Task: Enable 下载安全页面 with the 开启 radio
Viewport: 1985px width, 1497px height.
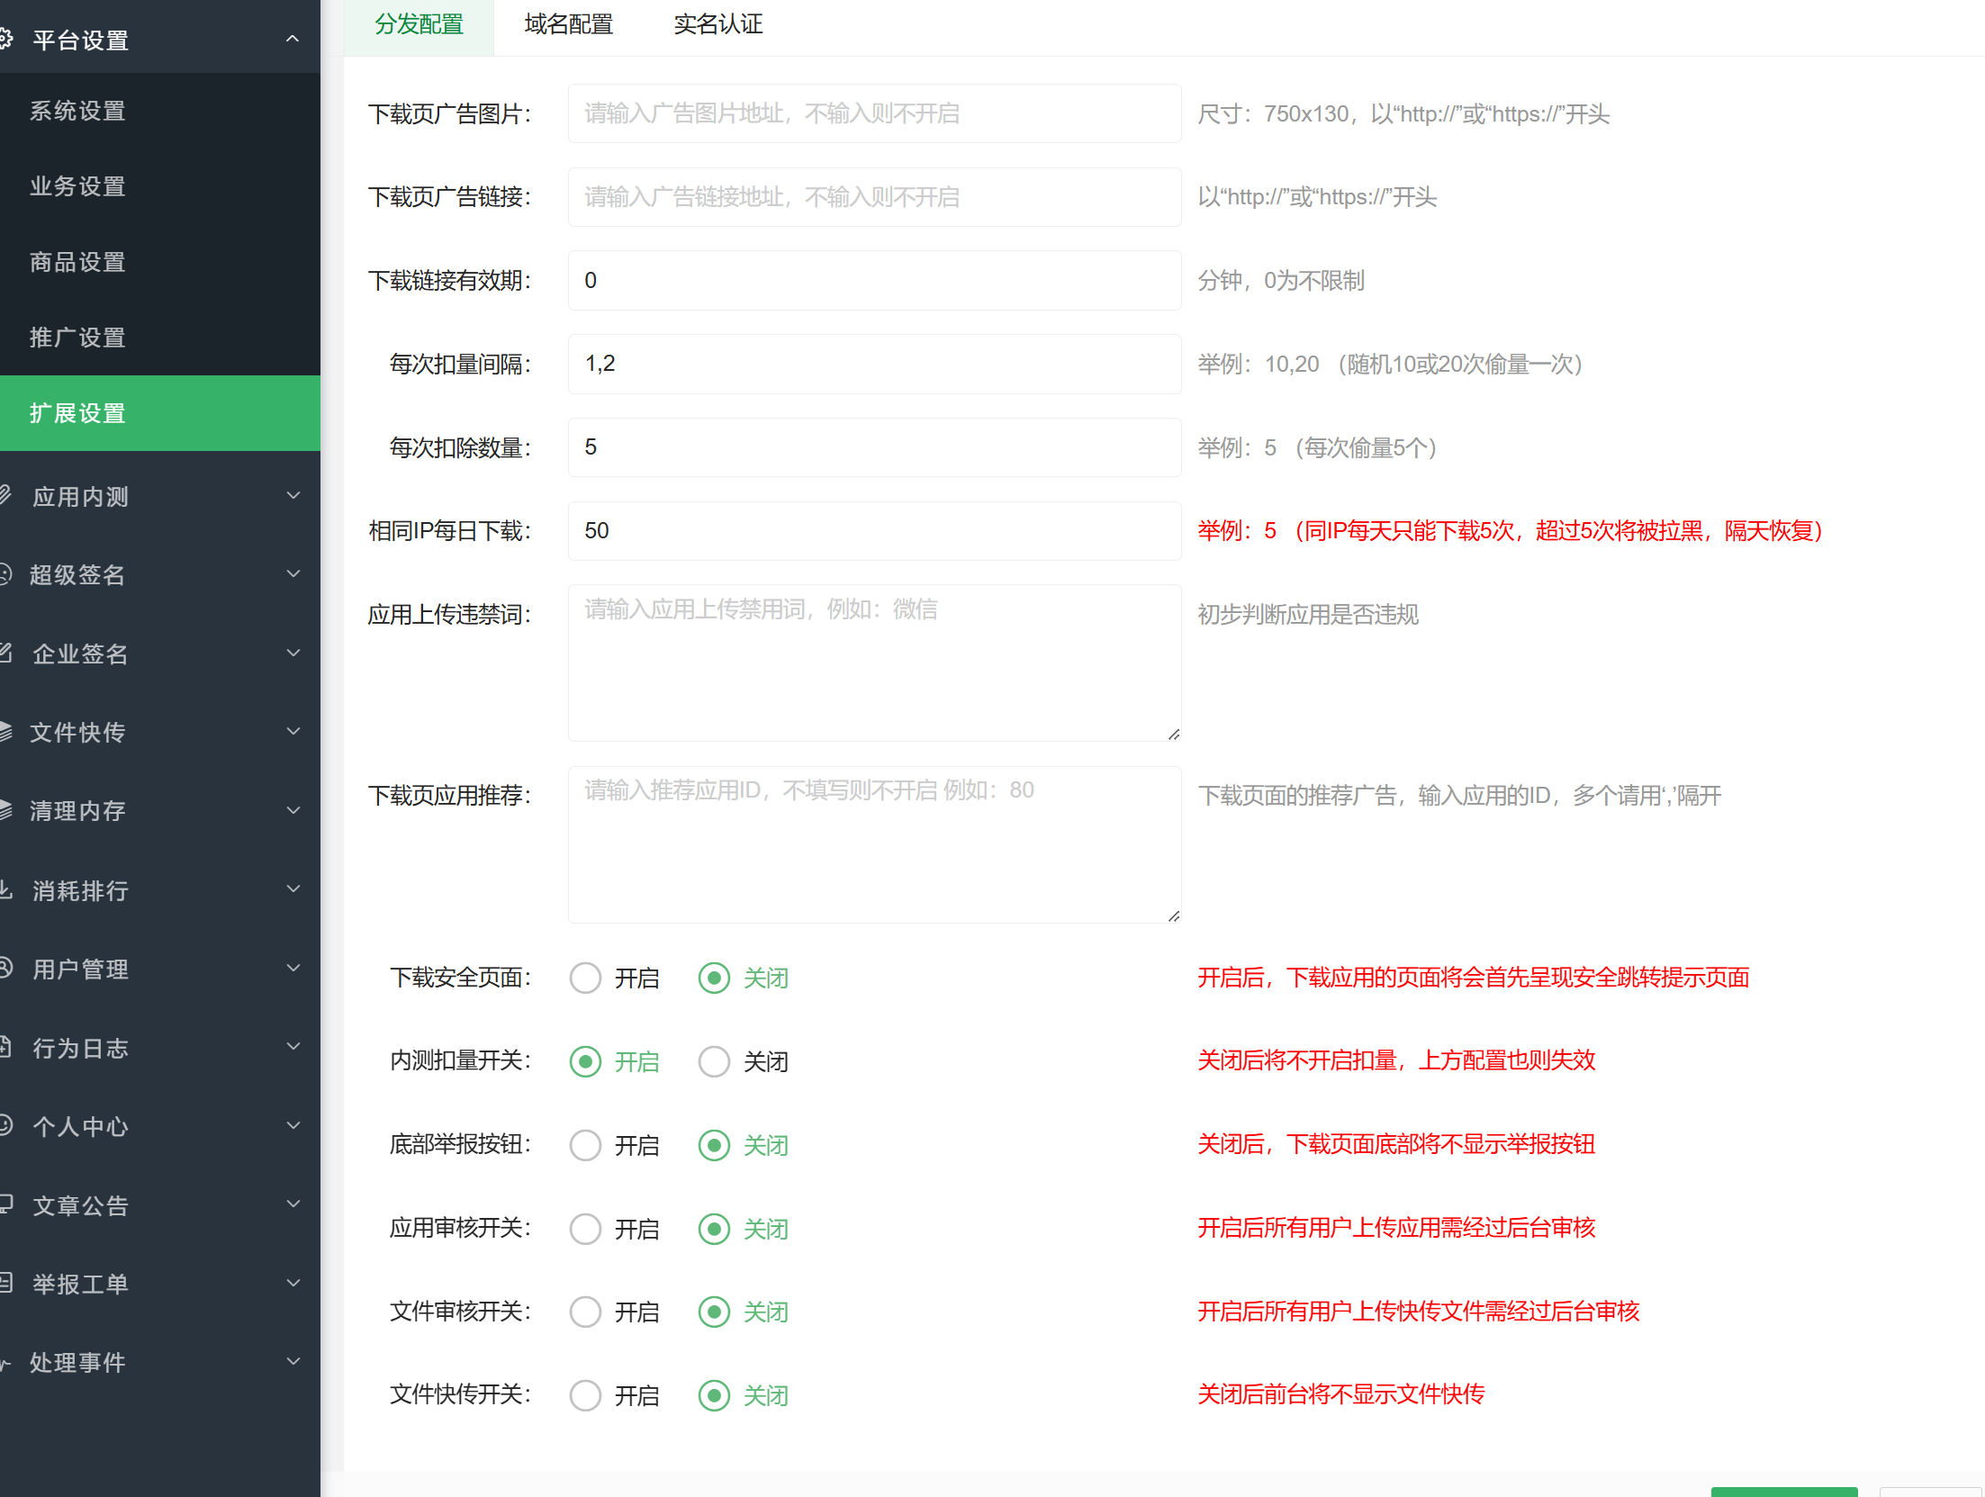Action: (585, 978)
